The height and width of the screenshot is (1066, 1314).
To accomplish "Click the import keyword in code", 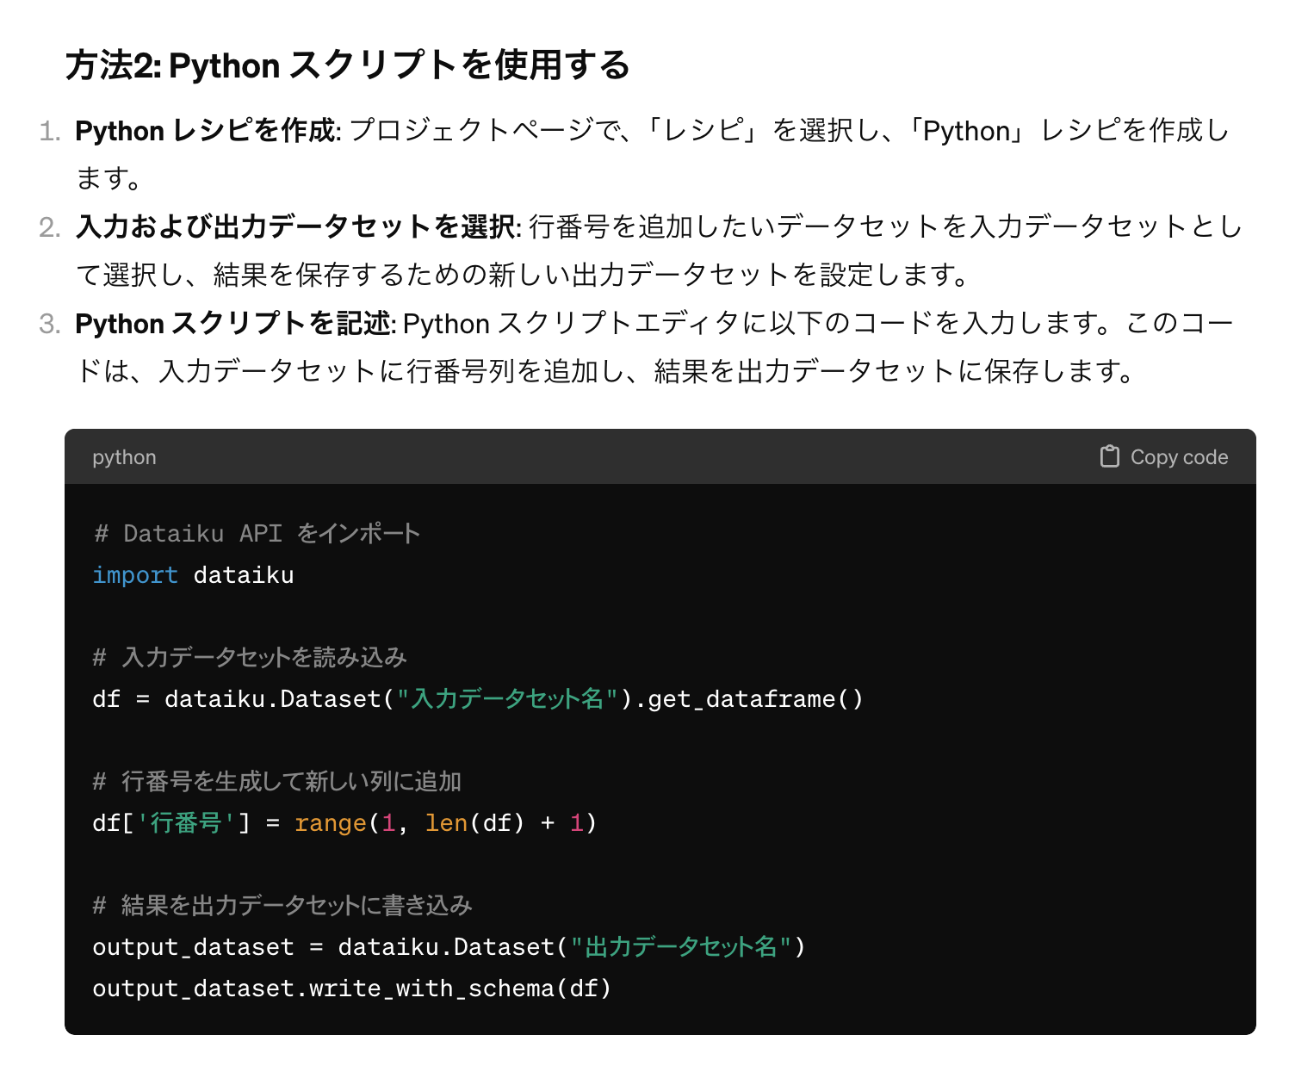I will tap(135, 575).
